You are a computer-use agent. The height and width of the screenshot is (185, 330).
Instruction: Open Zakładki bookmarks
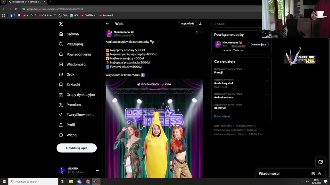click(x=69, y=85)
